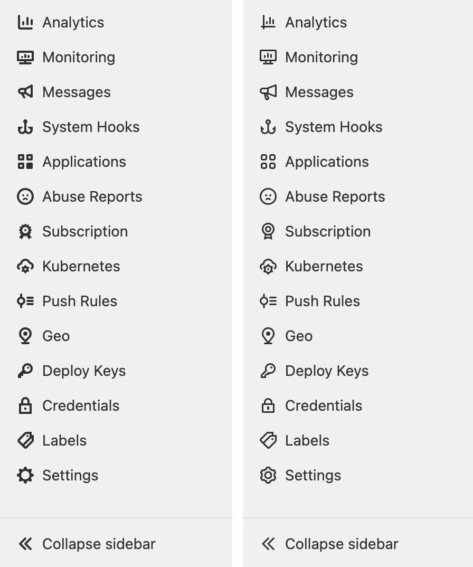
Task: Click the Monitoring monitor icon
Action: click(x=25, y=57)
